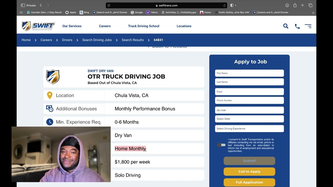Click the 'Home Monthly' highlighted text

130,149
